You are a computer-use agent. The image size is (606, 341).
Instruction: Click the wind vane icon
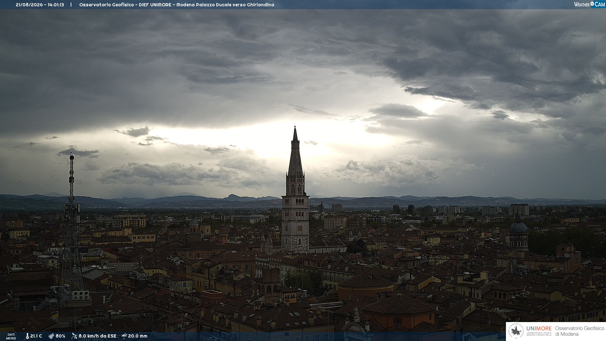click(74, 336)
